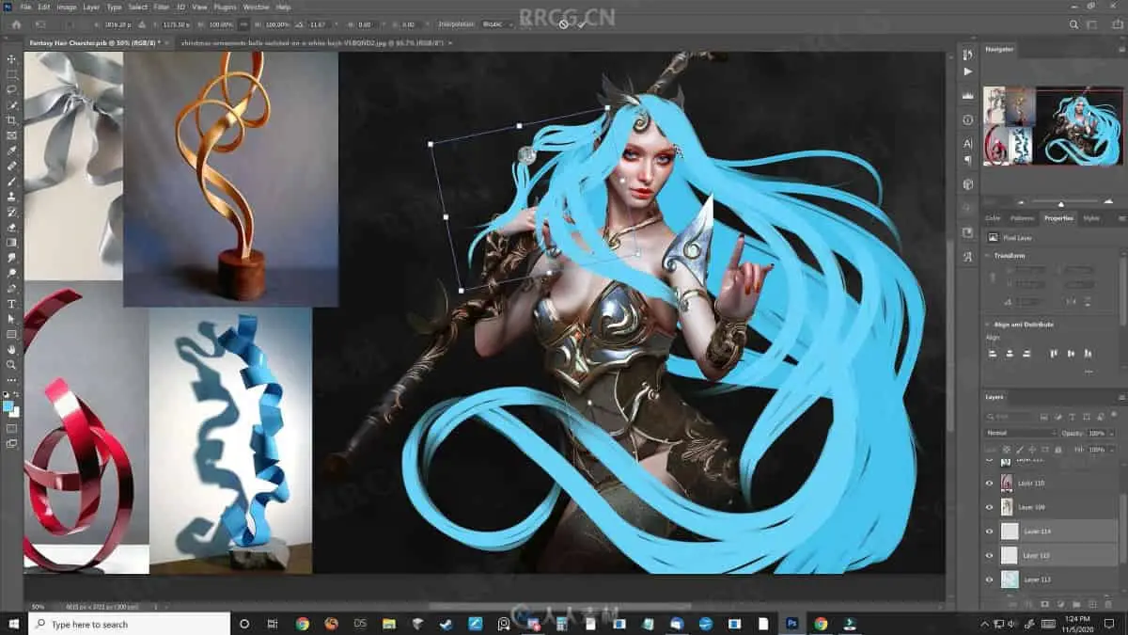Pick the Eyedropper tool
1128x635 pixels.
point(12,151)
